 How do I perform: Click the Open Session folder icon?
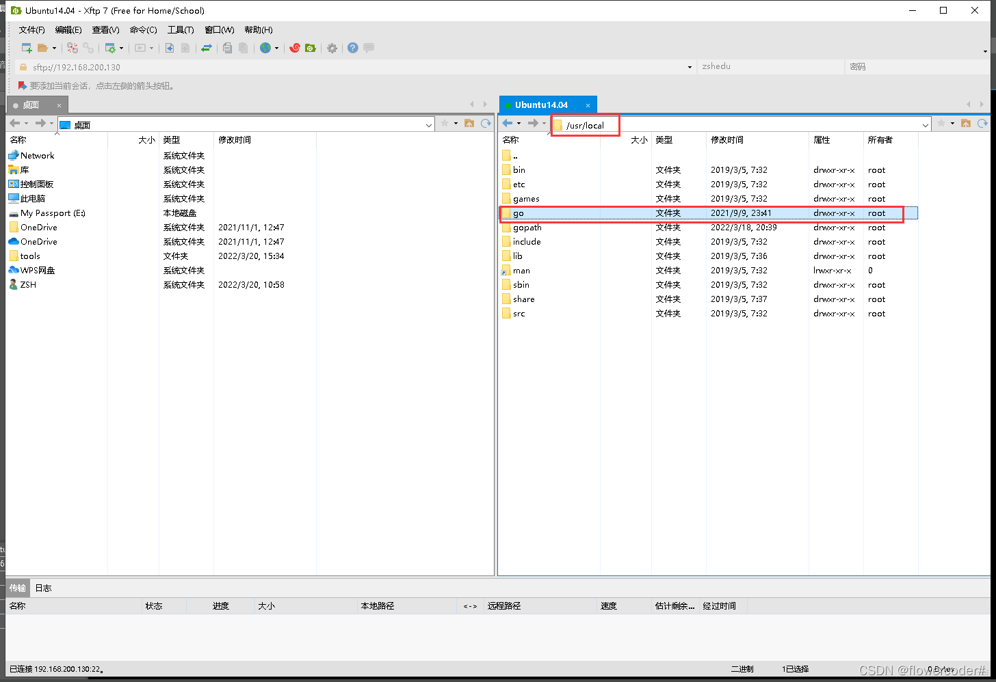(x=43, y=48)
